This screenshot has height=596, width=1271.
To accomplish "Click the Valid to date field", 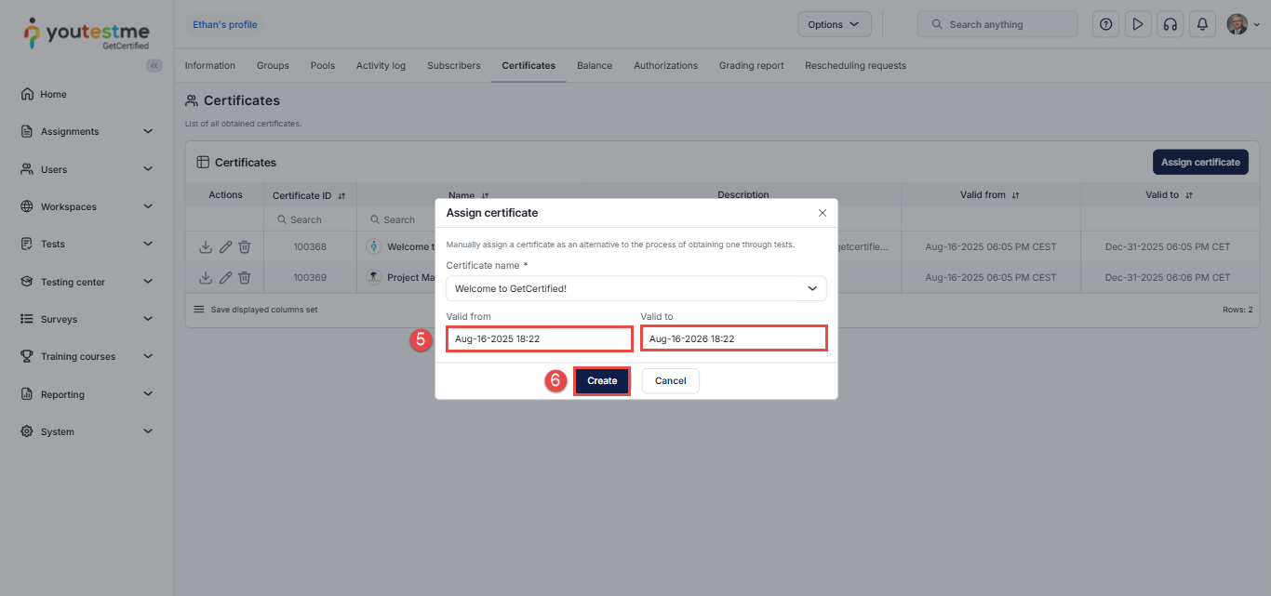I will (733, 339).
